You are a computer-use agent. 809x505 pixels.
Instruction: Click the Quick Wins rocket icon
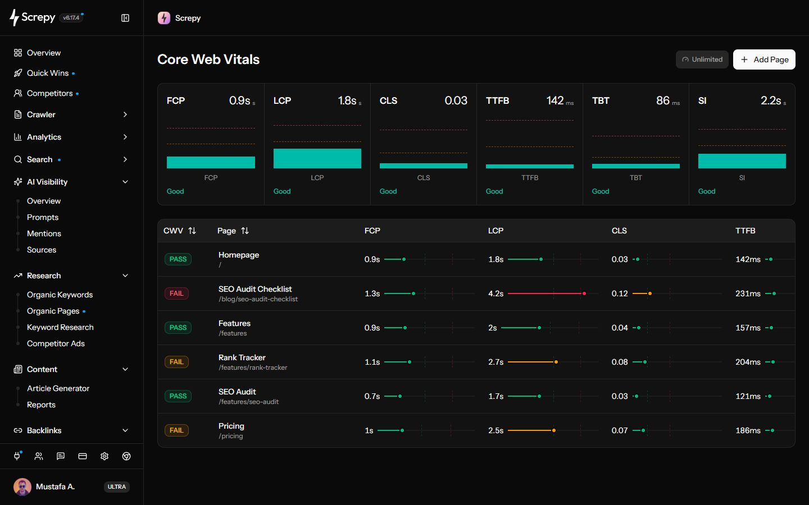coord(18,73)
